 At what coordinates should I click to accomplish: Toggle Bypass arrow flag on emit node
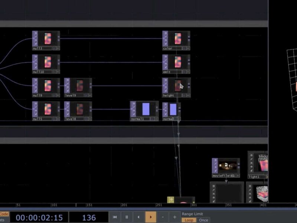point(166,64)
